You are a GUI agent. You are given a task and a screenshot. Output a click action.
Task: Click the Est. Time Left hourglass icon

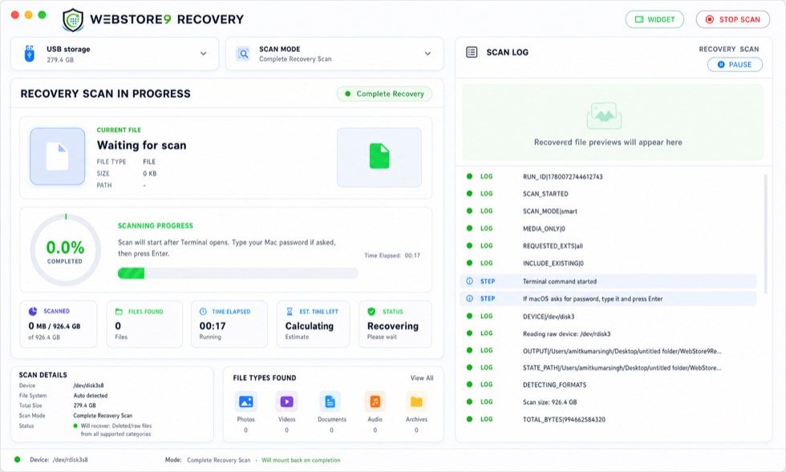[x=290, y=311]
